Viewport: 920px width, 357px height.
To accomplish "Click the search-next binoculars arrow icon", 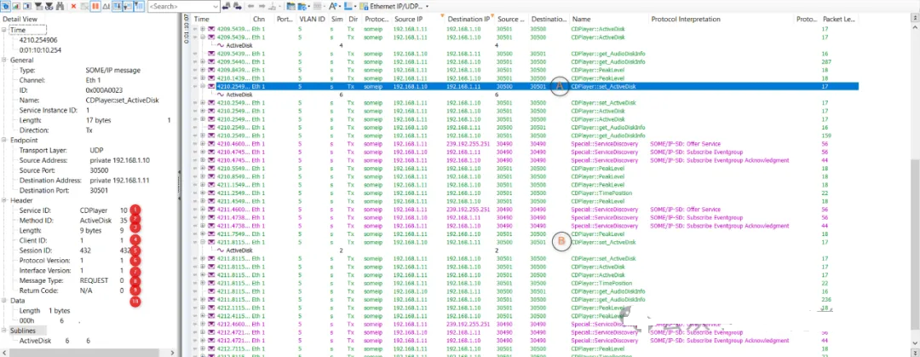I will [237, 6].
